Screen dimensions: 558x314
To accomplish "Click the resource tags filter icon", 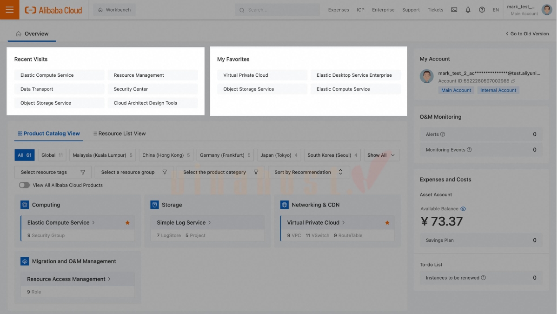I will [83, 172].
